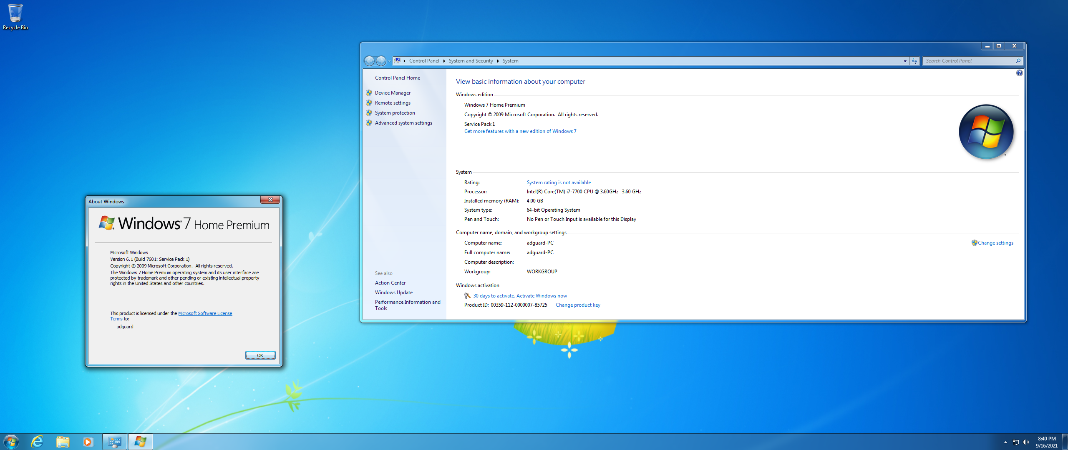Image resolution: width=1068 pixels, height=450 pixels.
Task: Show hidden tray icons arrow
Action: [x=1005, y=442]
